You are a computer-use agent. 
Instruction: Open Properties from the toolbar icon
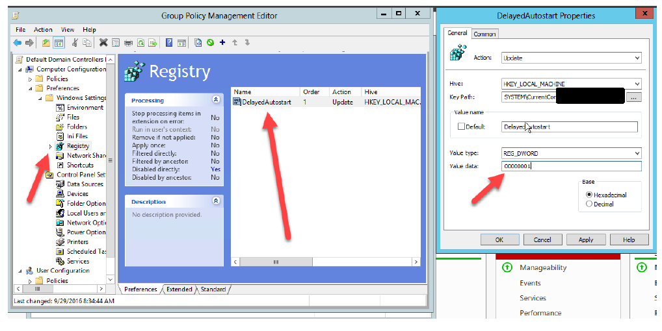116,43
